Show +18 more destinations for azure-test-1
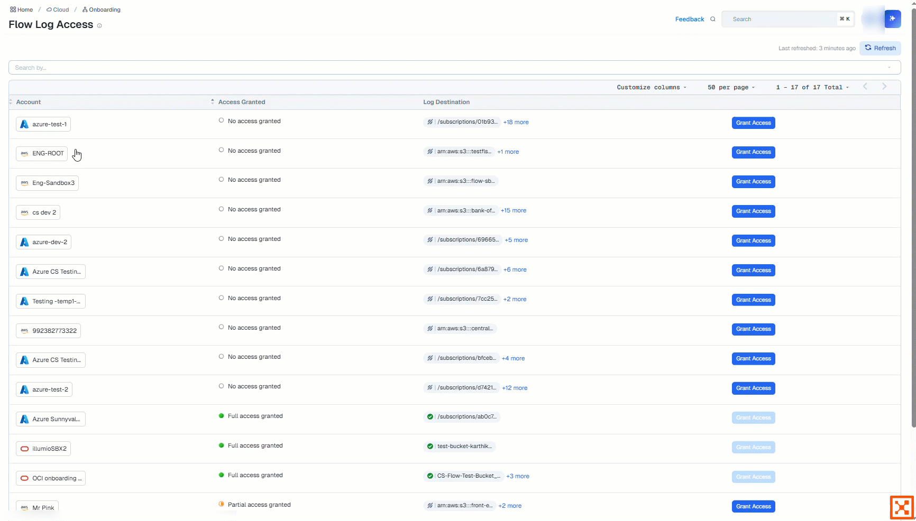 click(x=516, y=122)
